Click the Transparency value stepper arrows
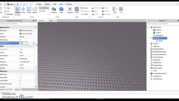The height and width of the screenshot is (101, 179). pos(27,43)
